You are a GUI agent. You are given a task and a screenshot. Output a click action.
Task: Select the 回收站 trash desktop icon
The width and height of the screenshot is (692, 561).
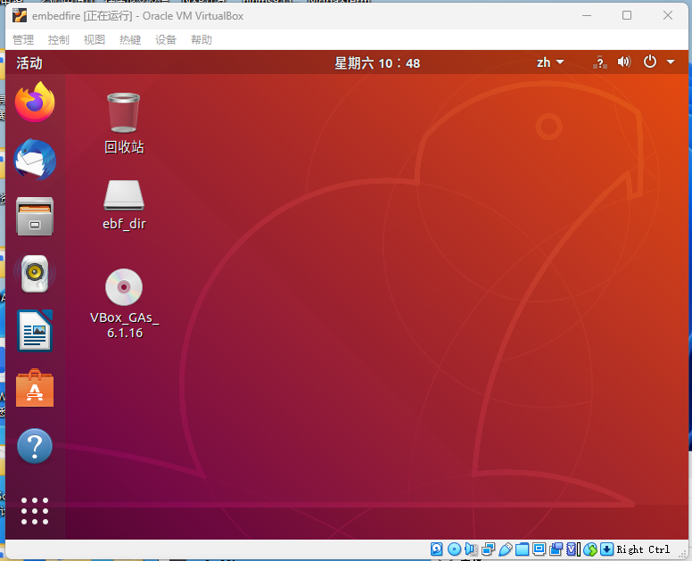[124, 123]
